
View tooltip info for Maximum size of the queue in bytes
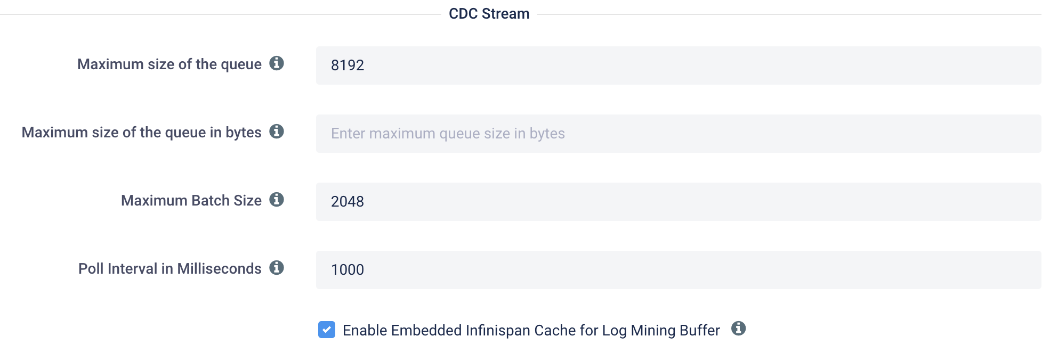coord(277,132)
